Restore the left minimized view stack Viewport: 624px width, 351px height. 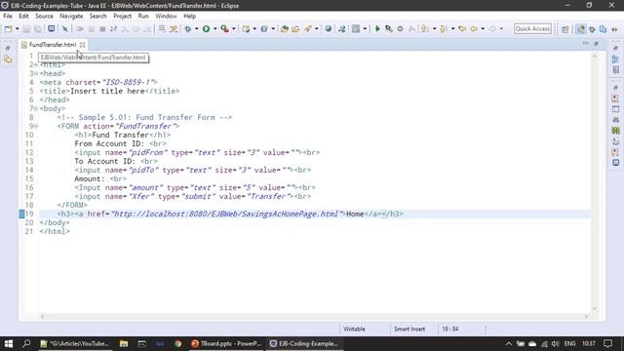tap(8, 48)
